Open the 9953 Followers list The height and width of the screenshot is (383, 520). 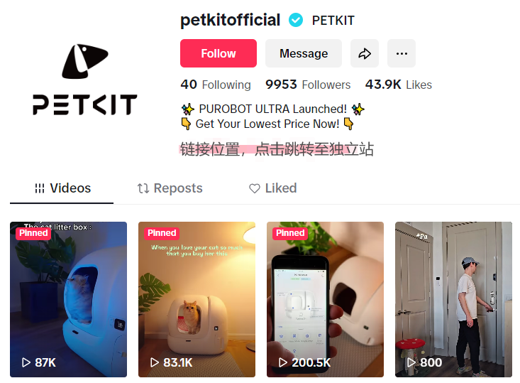pyautogui.click(x=308, y=85)
